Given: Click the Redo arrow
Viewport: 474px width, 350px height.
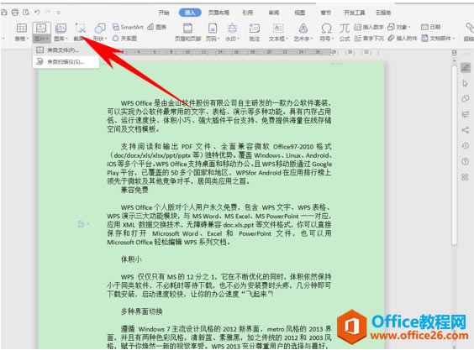Looking at the screenshot, I should point(47,13).
